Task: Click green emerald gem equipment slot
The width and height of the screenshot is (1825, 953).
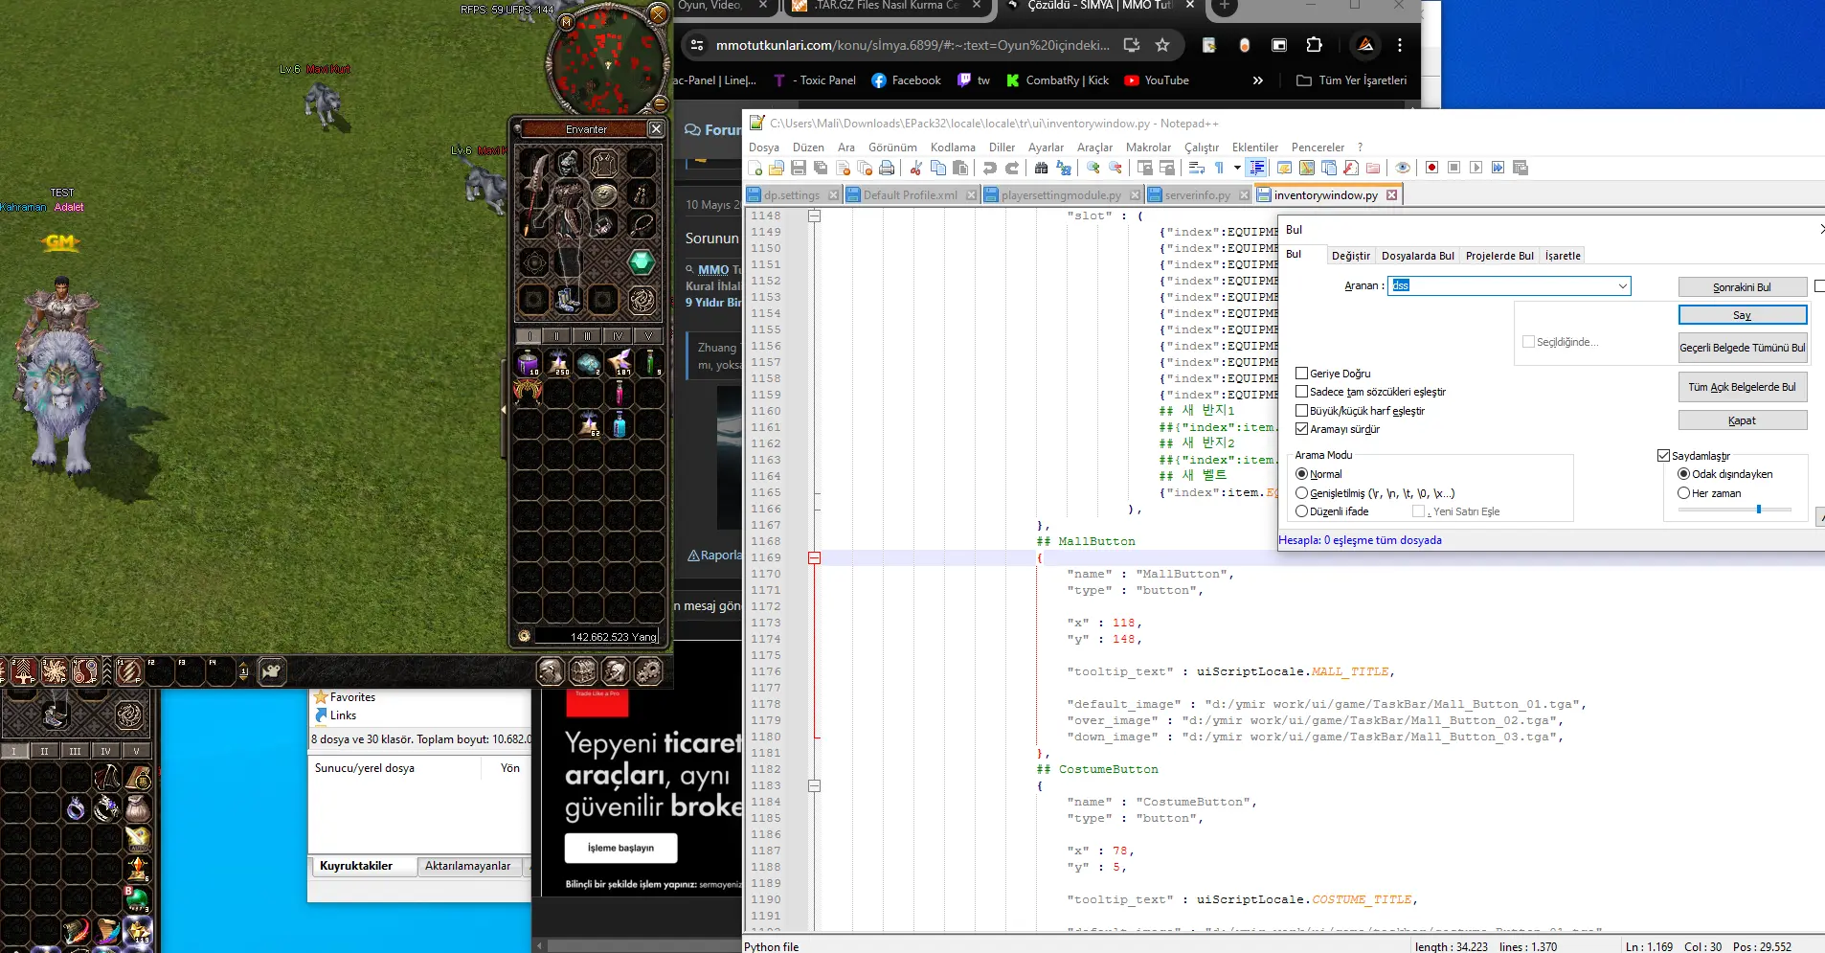Action: pyautogui.click(x=642, y=261)
